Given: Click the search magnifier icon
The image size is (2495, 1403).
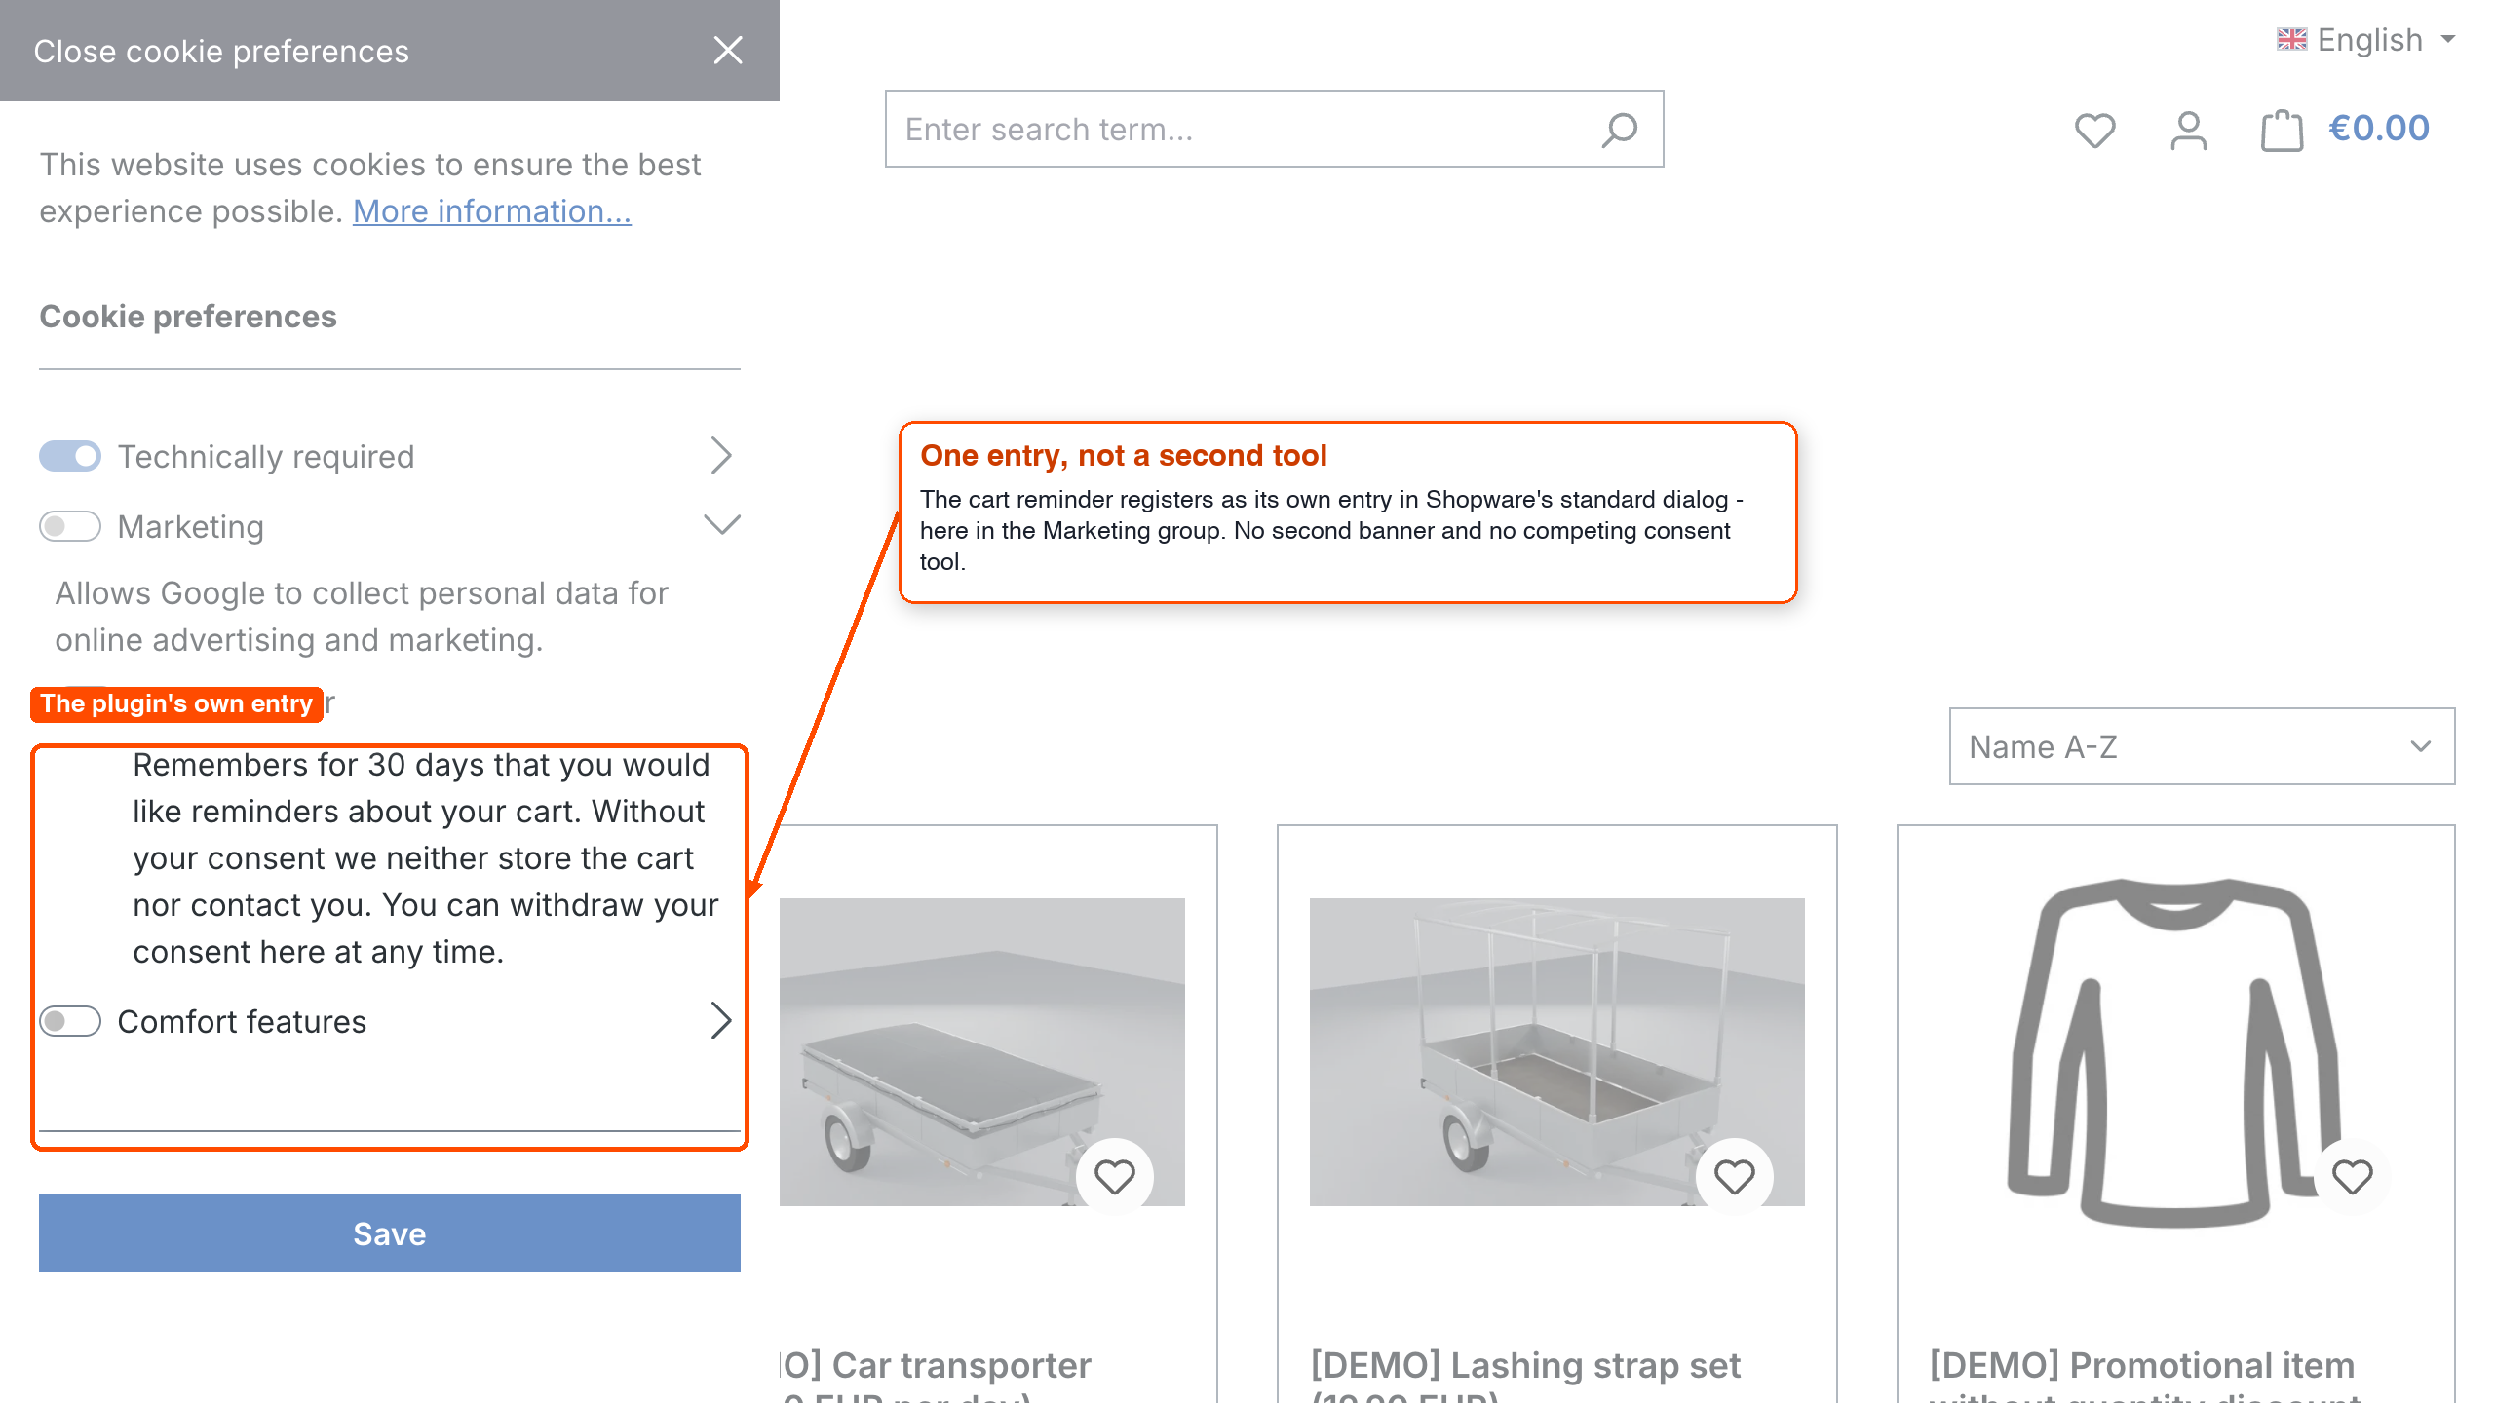Looking at the screenshot, I should pos(1620,130).
